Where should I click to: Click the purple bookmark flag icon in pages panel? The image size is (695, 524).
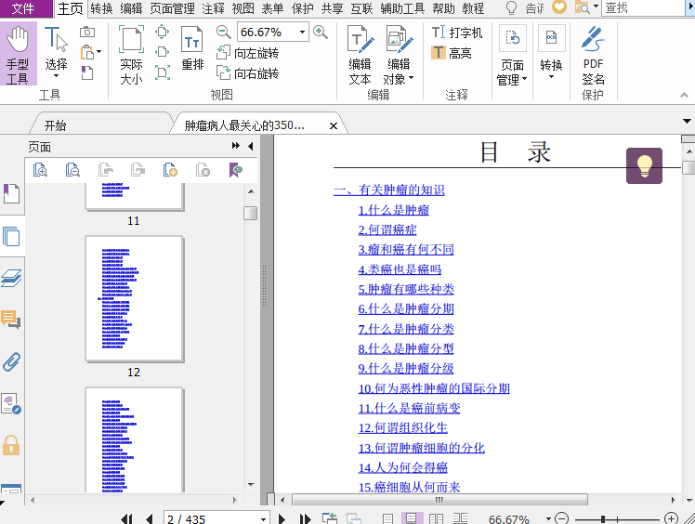pyautogui.click(x=235, y=170)
